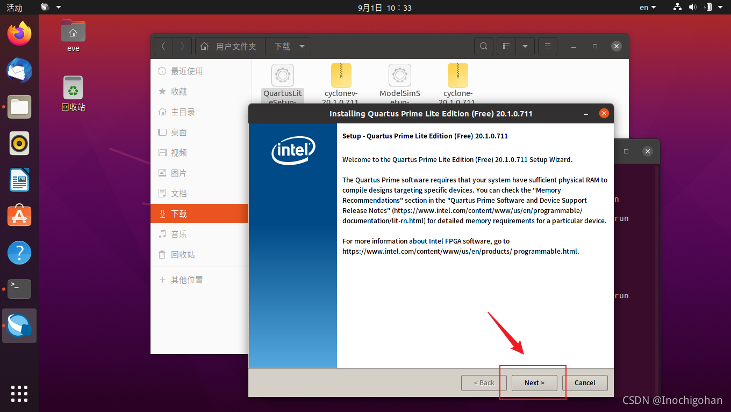Open the 回收站 trash icon on the desktop

click(73, 93)
